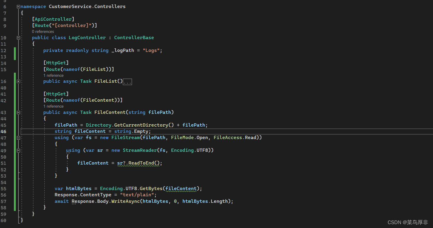The height and width of the screenshot is (228, 433).
Task: Click the [HttpGet] attribute on line 14
Action: click(56, 63)
